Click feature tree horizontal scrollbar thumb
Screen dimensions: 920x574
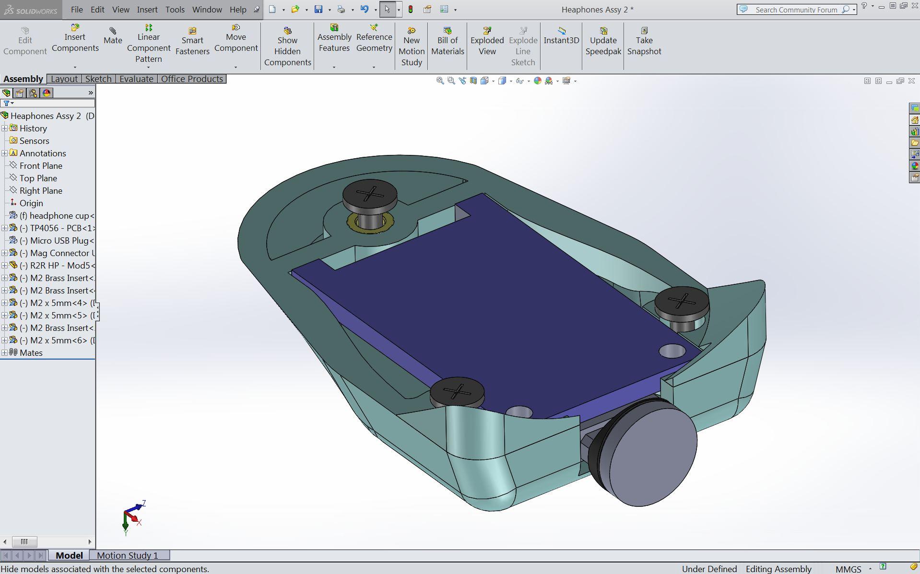pos(24,542)
